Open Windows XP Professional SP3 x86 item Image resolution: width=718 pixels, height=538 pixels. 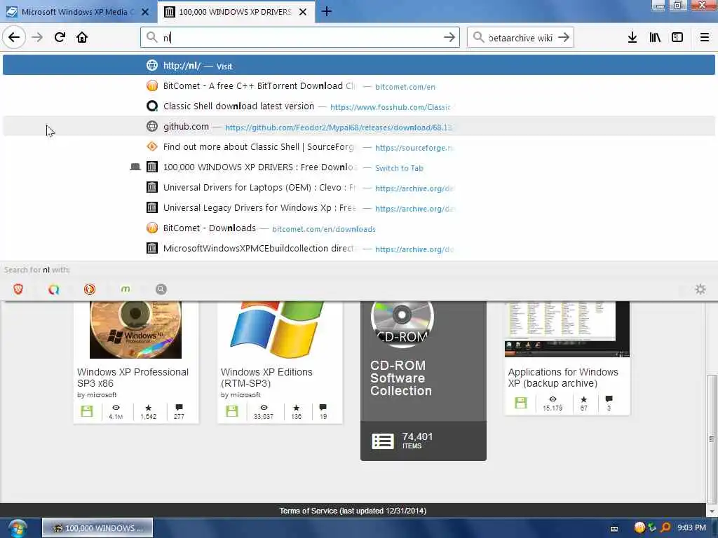[x=133, y=378]
